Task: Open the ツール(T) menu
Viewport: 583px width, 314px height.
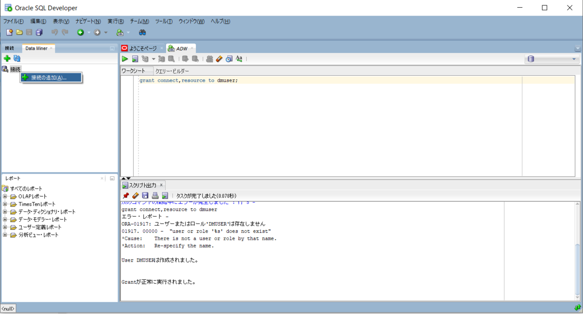Action: click(x=164, y=21)
